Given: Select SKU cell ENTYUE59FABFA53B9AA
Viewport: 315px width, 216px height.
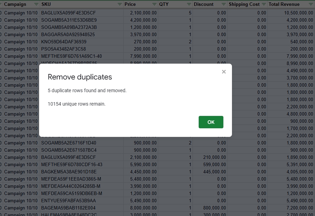Looking at the screenshot, I should 82,201.
